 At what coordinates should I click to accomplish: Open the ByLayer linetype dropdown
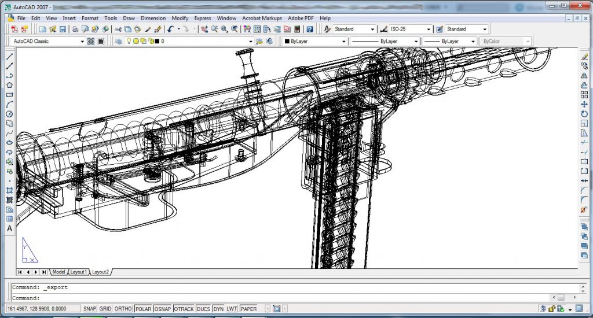[x=385, y=41]
